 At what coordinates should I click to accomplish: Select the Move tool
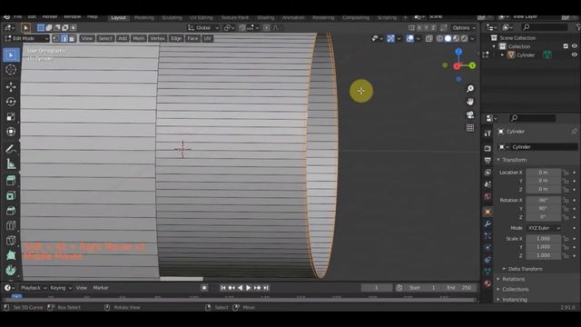[11, 87]
